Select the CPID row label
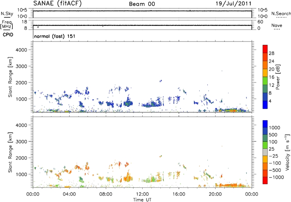 pos(8,35)
